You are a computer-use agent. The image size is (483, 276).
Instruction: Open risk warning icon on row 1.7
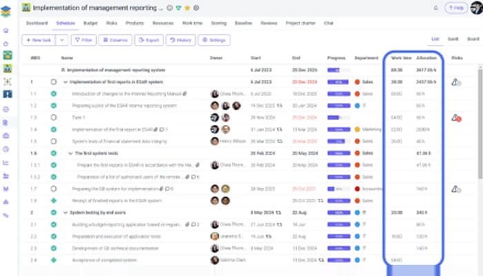(456, 189)
